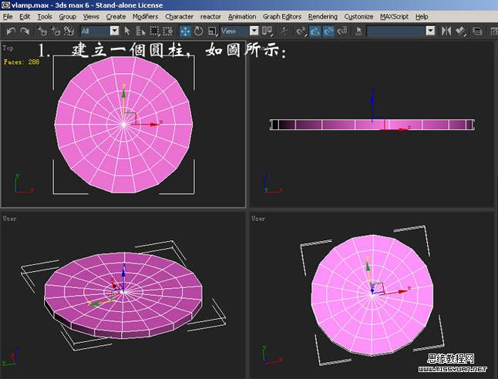Viewport: 498px width, 379px height.
Task: Activate the Select and Move tool
Action: tap(185, 31)
